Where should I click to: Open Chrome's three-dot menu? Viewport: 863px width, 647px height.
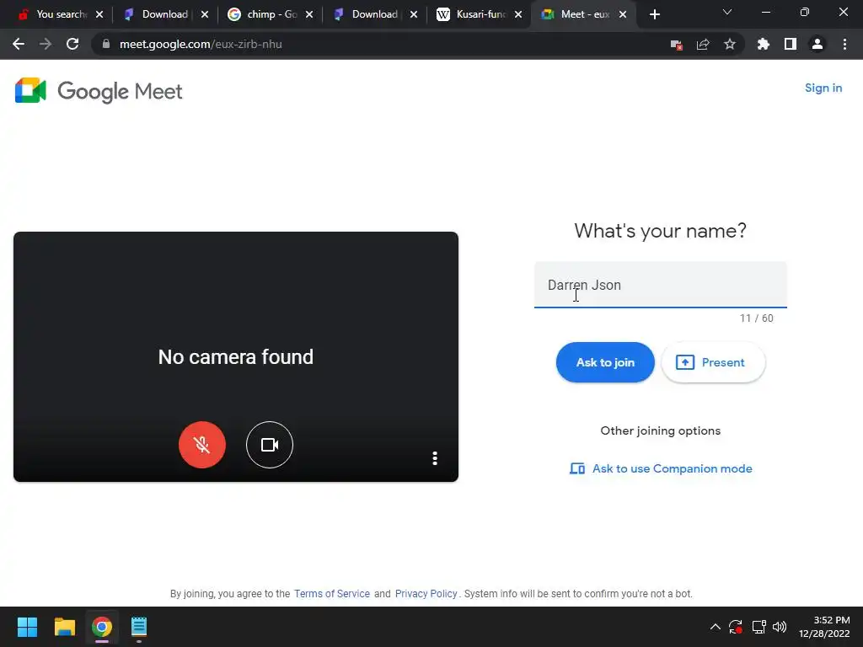coord(844,44)
